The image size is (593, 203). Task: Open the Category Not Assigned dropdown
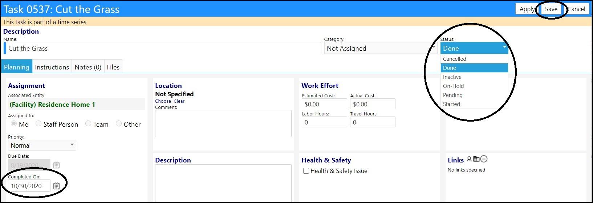pos(381,48)
